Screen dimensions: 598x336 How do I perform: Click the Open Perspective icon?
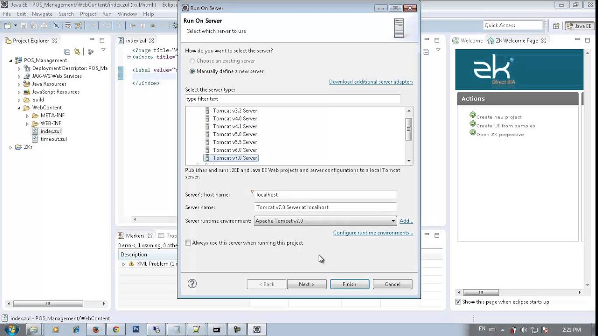click(x=556, y=26)
